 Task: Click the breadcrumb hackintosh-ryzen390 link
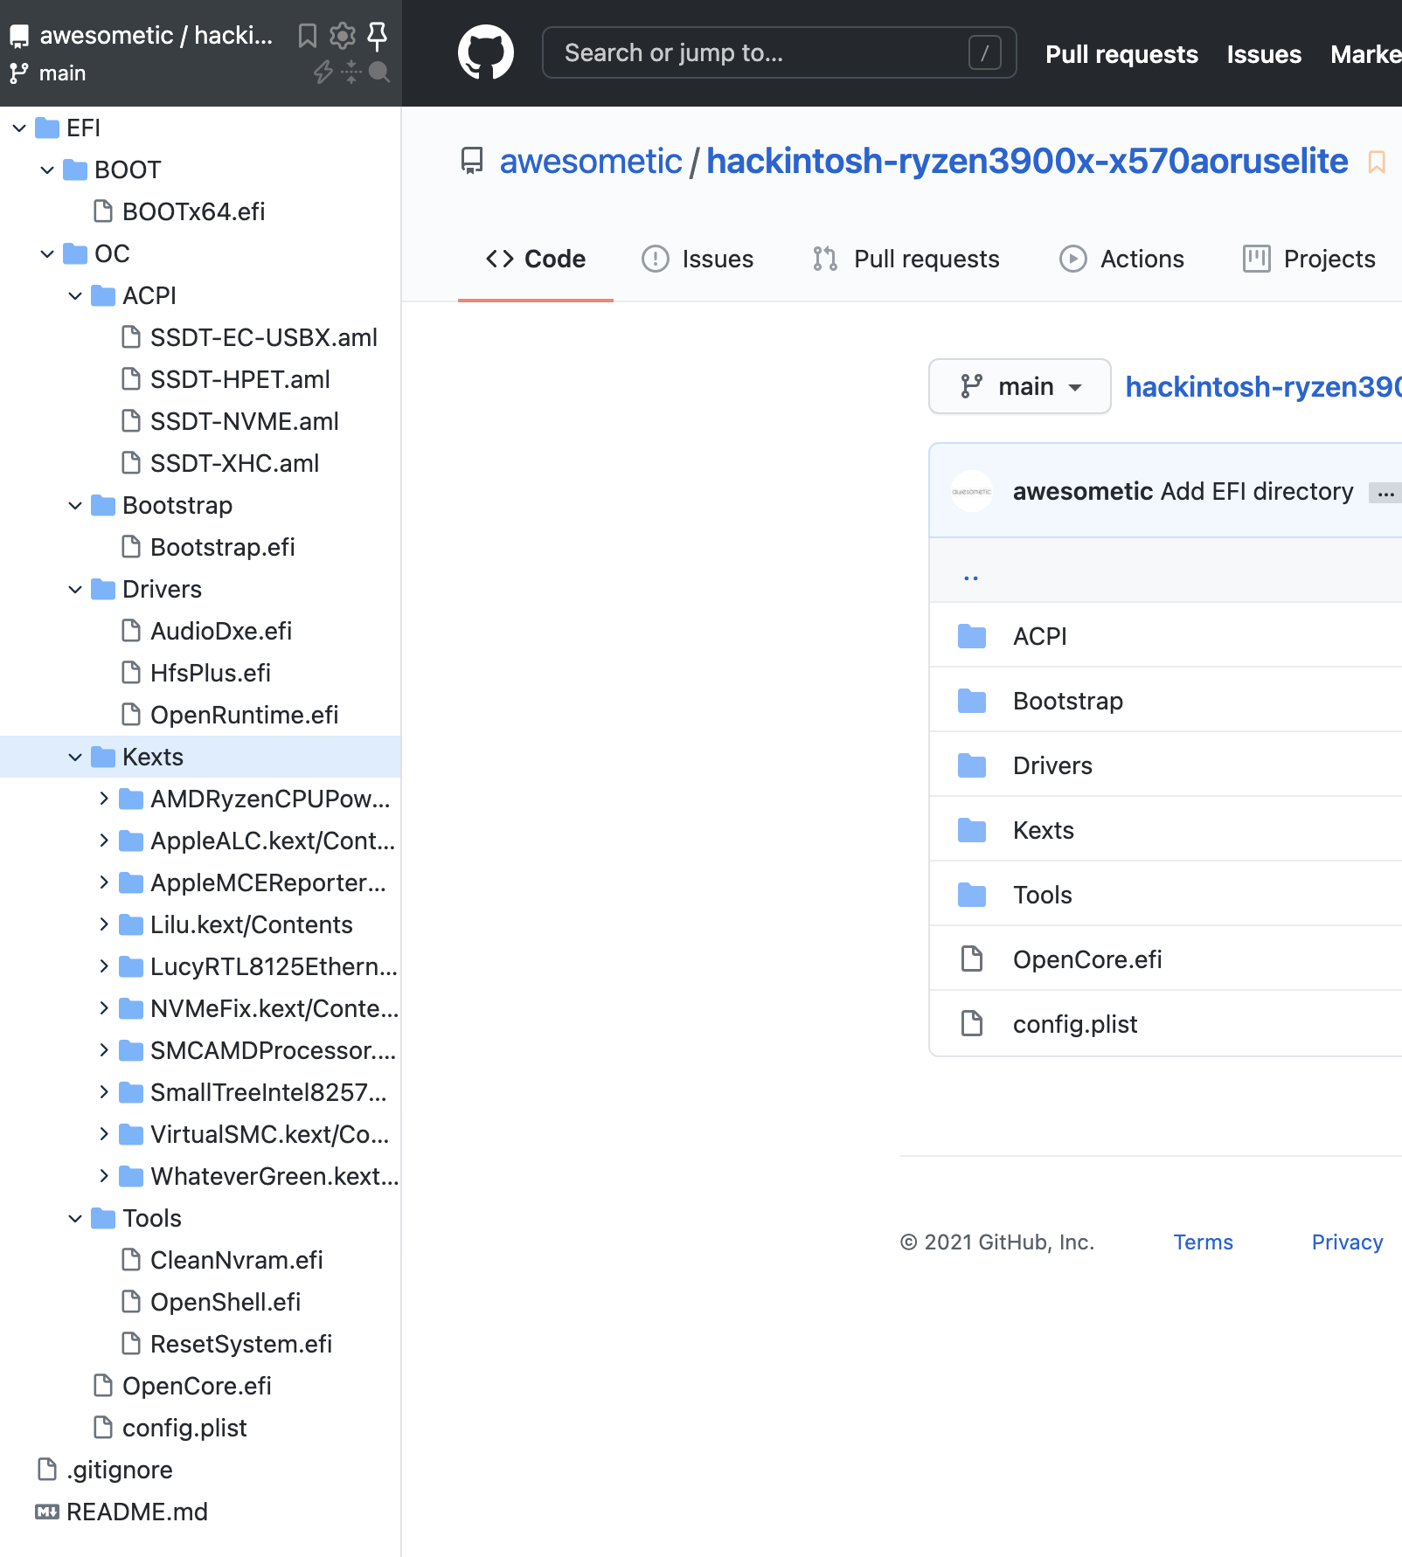pyautogui.click(x=1263, y=386)
